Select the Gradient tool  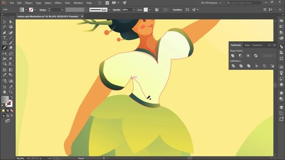pyautogui.click(x=11, y=70)
